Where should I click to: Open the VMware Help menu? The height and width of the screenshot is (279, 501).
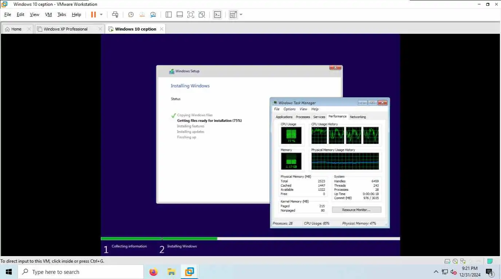point(76,15)
